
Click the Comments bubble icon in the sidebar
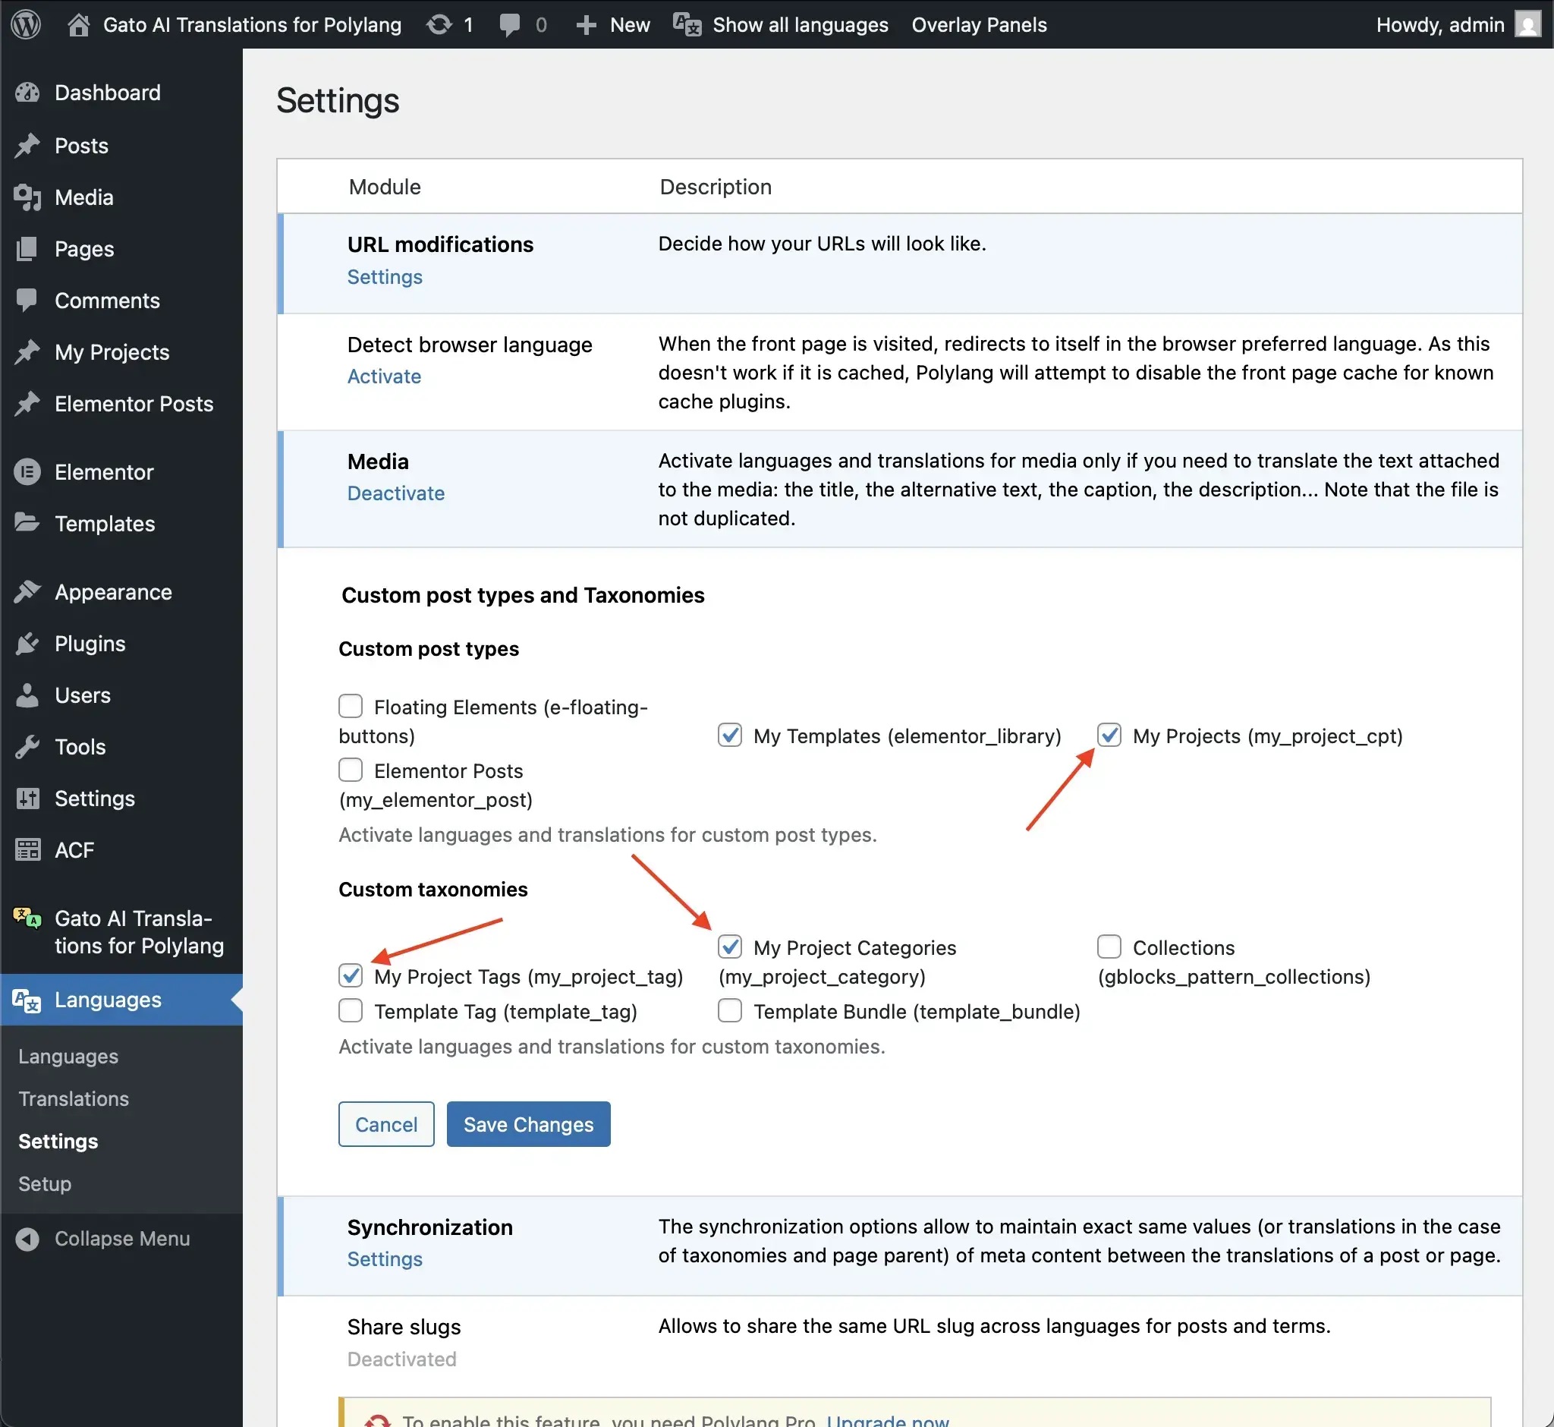coord(27,301)
